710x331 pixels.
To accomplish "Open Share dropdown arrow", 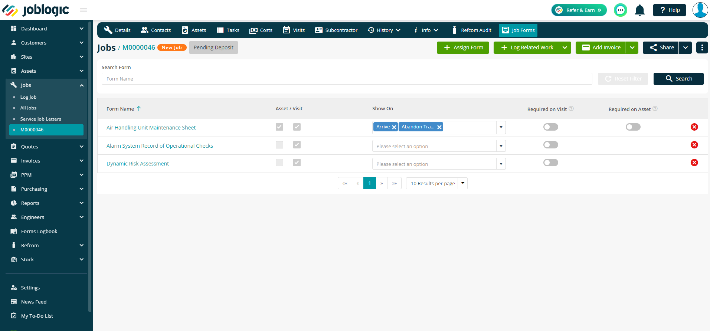I will pos(685,47).
